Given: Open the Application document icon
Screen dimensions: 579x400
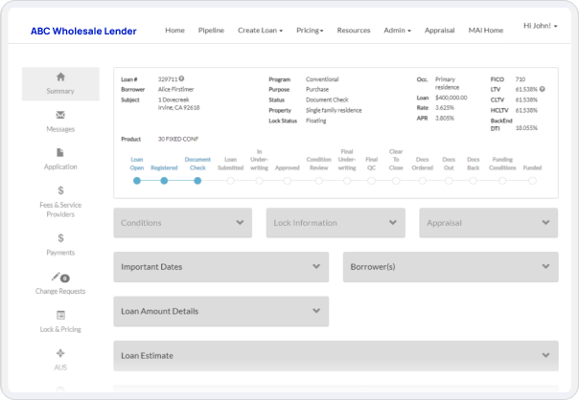Looking at the screenshot, I should (60, 152).
